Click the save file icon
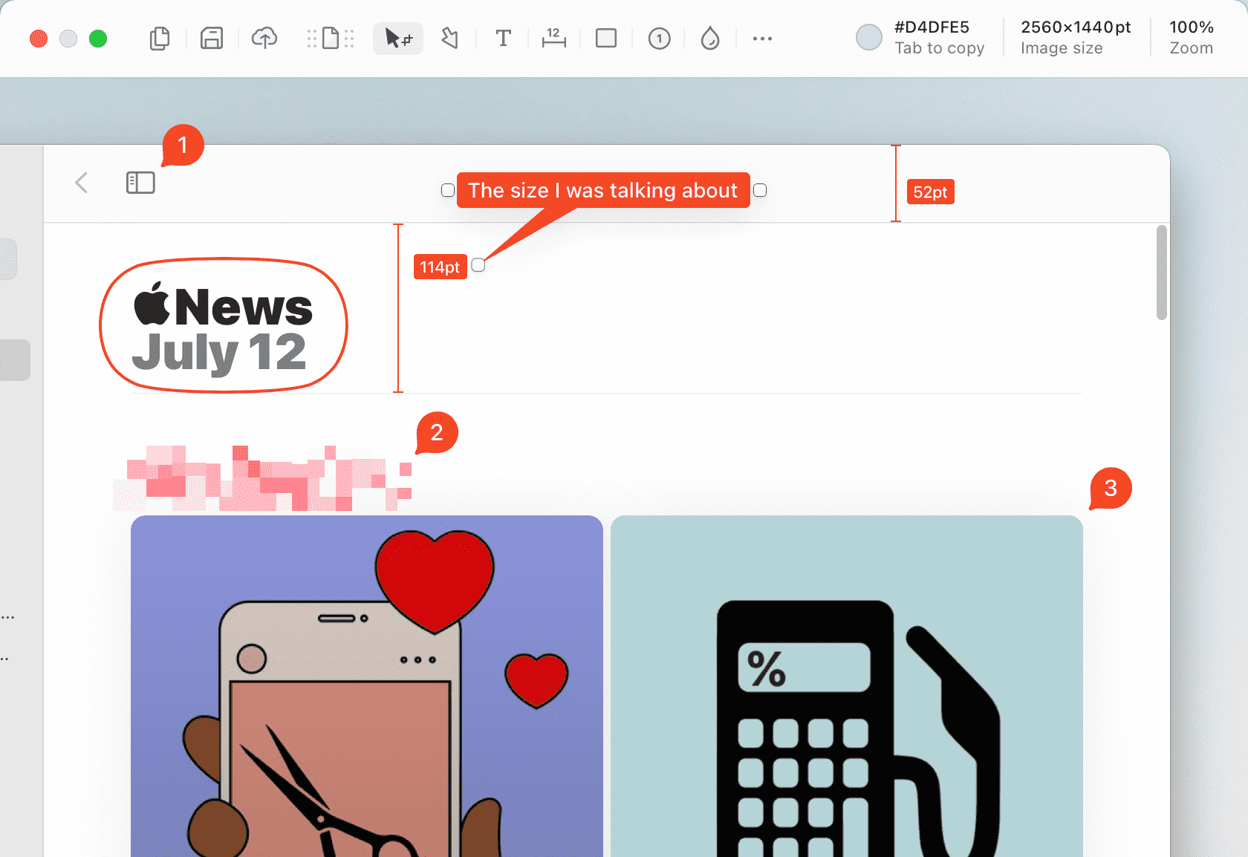The image size is (1248, 857). point(212,39)
